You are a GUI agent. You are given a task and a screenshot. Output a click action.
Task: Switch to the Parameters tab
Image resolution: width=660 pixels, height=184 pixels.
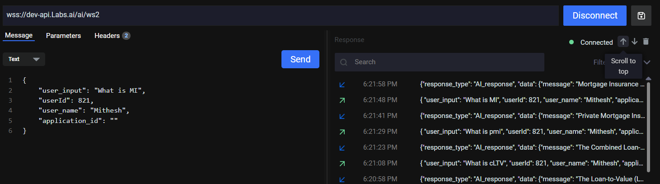(63, 35)
